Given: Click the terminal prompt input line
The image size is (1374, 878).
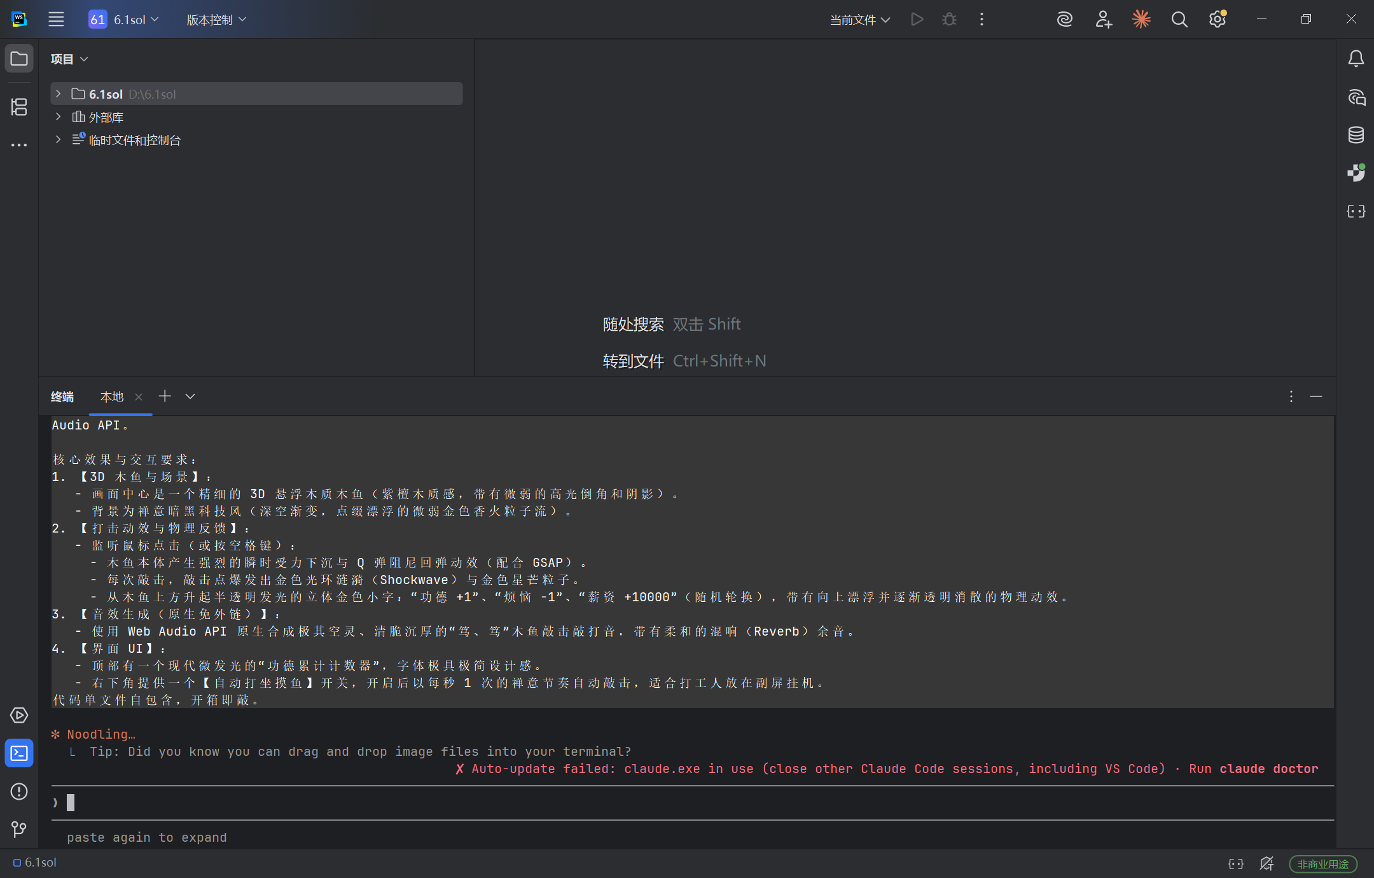Looking at the screenshot, I should 693,803.
